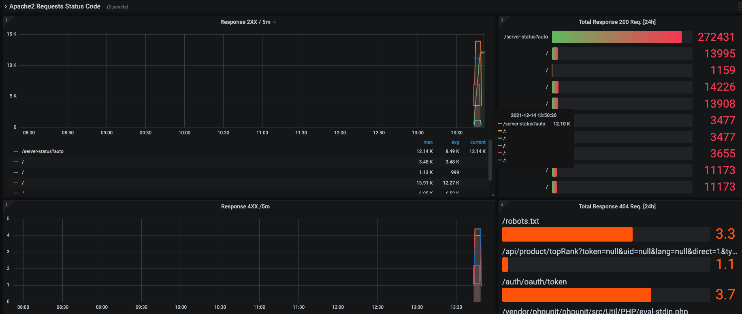Toggle yellow / series with max 3.48 K

click(x=23, y=162)
